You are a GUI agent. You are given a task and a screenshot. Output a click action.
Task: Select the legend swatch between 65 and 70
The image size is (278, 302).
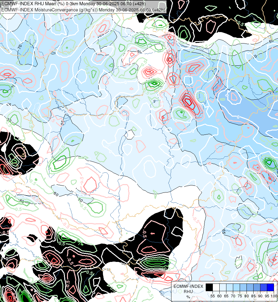(x=230, y=287)
